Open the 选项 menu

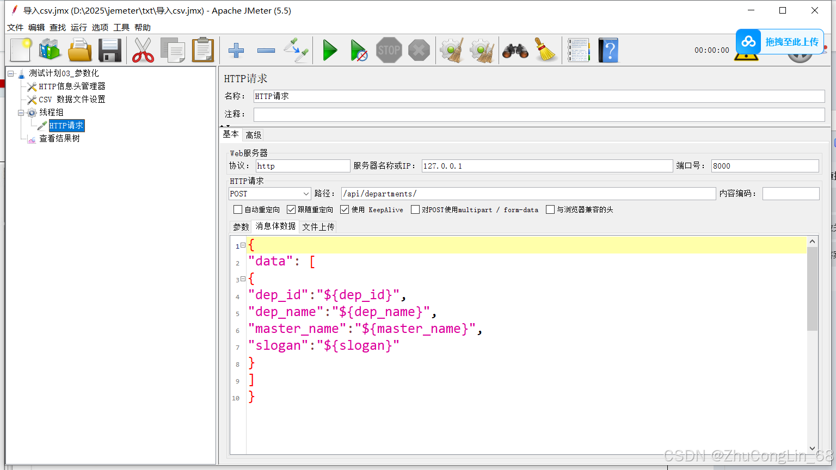tap(100, 28)
